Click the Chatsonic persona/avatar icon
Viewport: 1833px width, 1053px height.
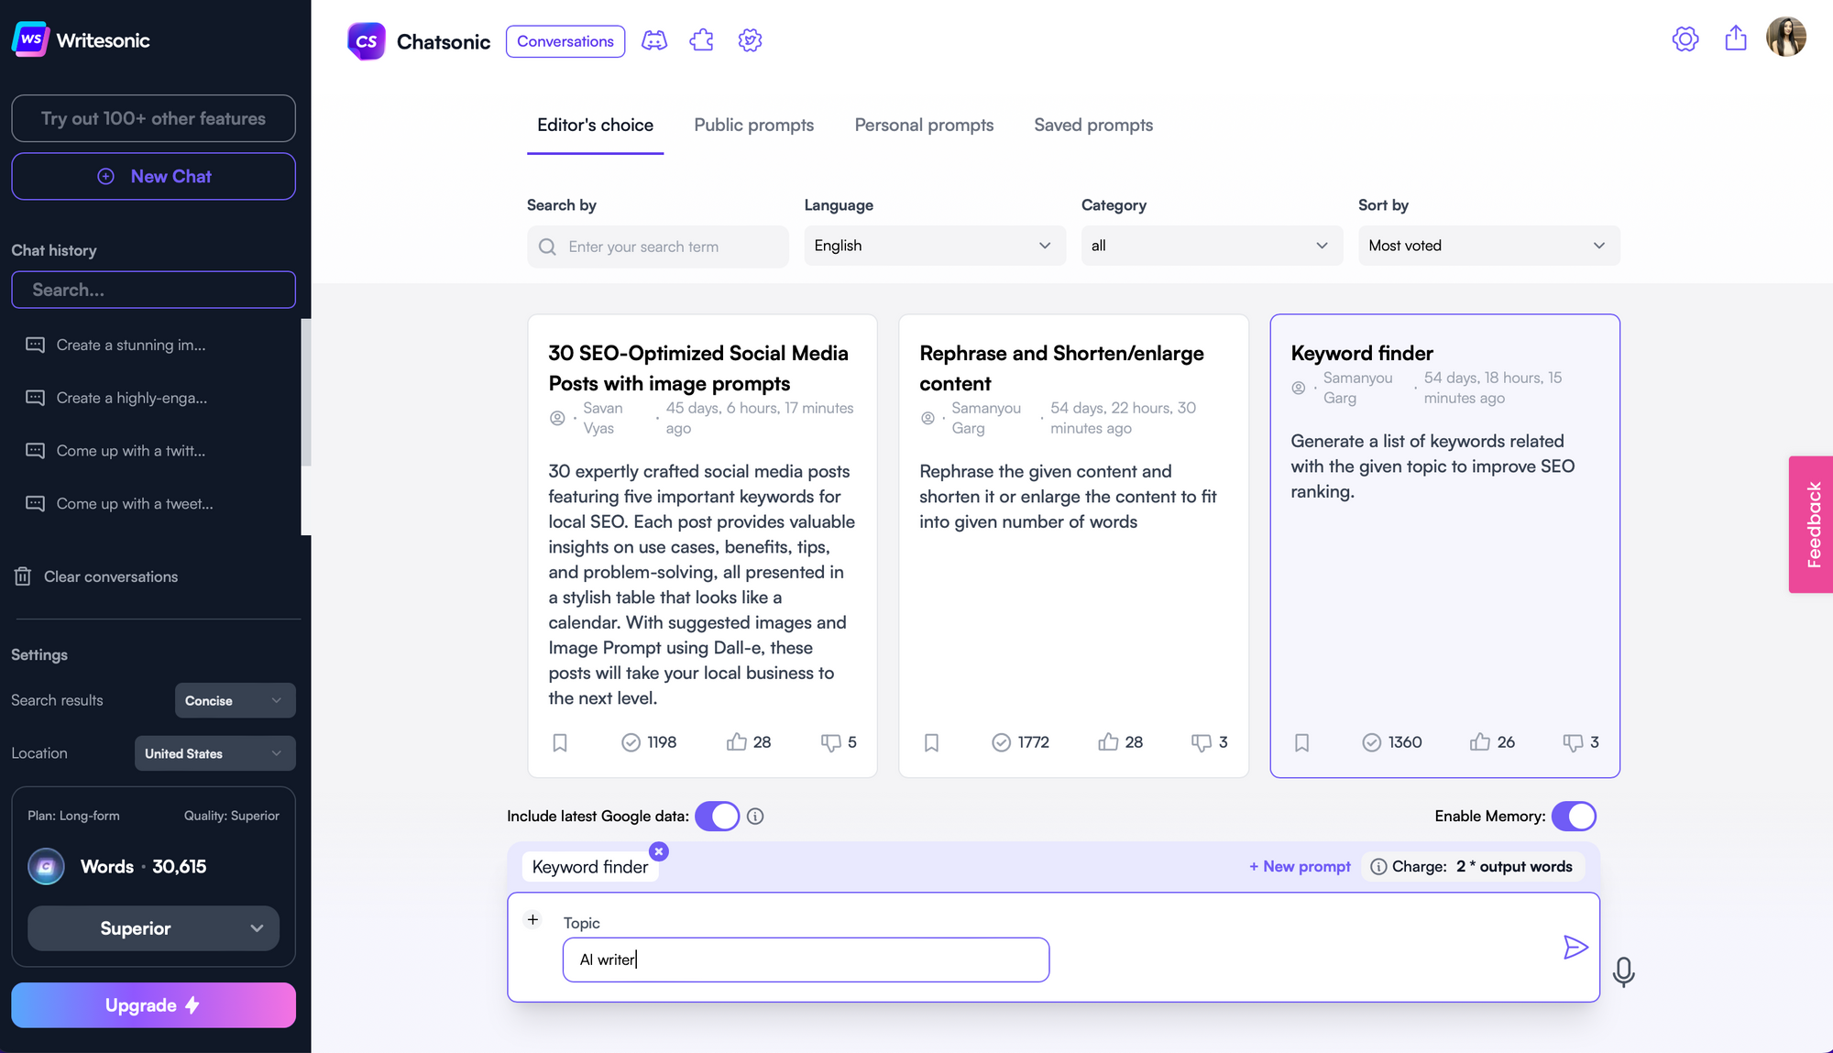[x=653, y=40]
